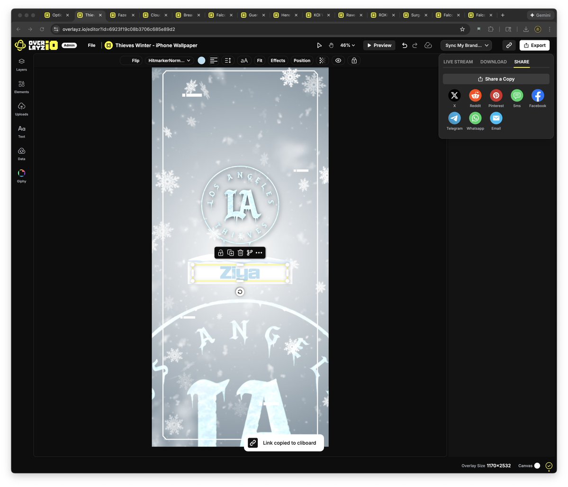Reload the browser page
Image resolution: width=568 pixels, height=487 pixels.
tap(42, 29)
